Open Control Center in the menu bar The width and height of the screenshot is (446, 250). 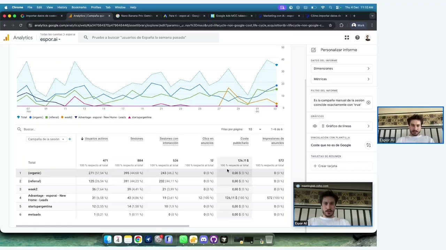338,7
